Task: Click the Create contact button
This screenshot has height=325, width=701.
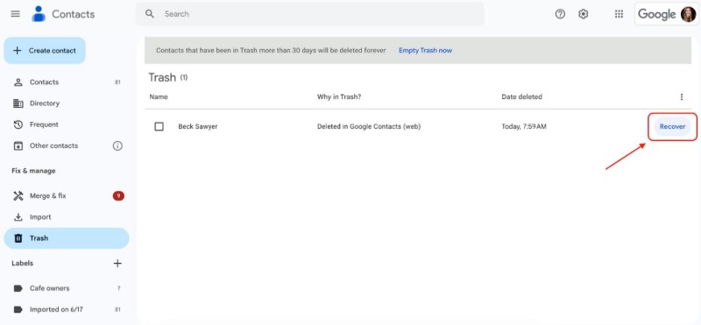Action: pos(45,51)
